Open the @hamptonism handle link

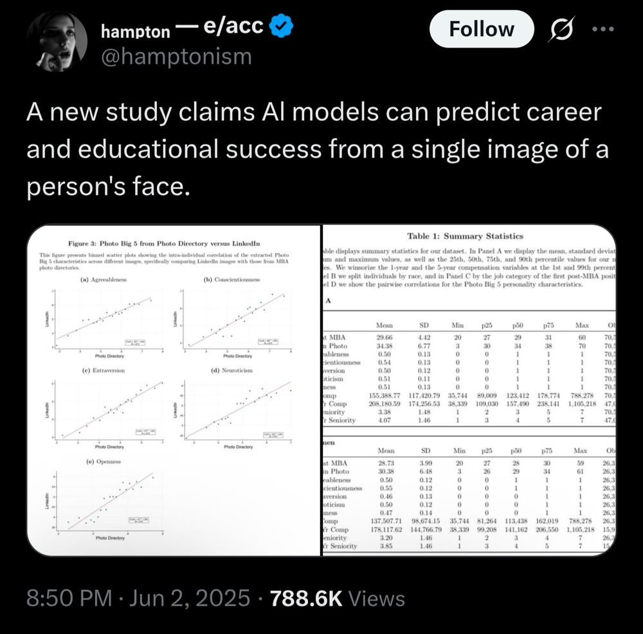click(176, 56)
